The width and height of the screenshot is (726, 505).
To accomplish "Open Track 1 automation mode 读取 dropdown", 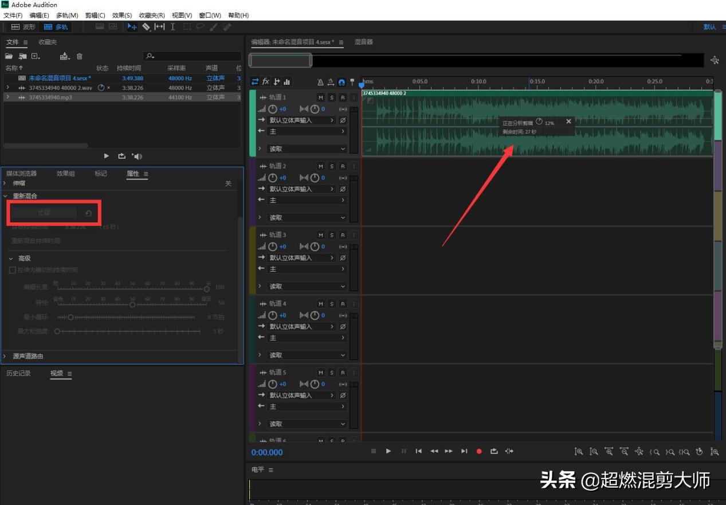I will tap(307, 148).
